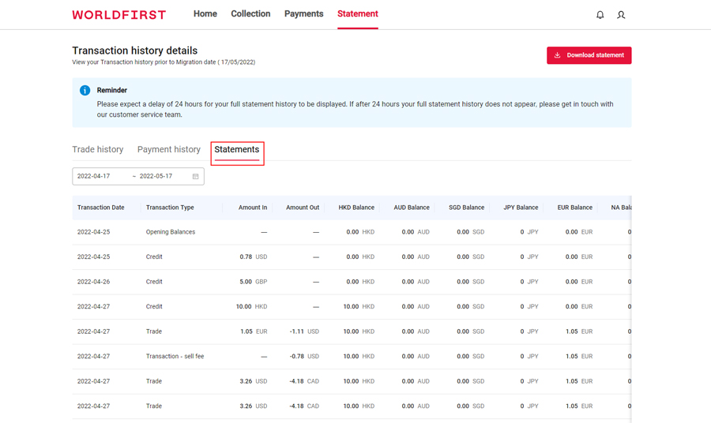Click the -0.78 USD amount out
This screenshot has height=423, width=711.
click(304, 357)
